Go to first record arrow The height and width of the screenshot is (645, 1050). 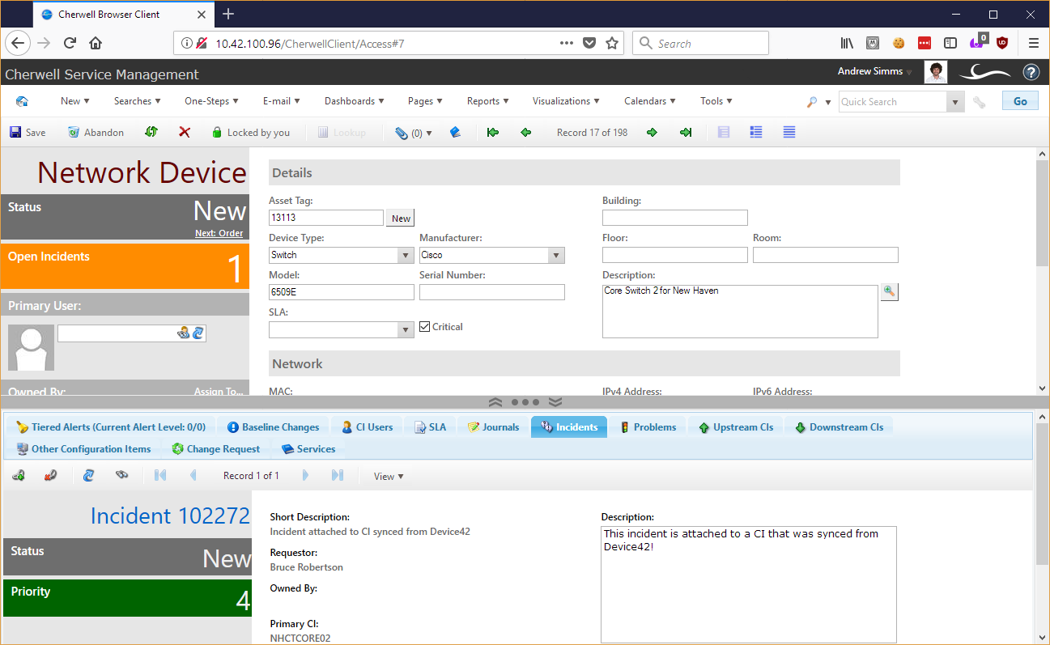point(493,132)
